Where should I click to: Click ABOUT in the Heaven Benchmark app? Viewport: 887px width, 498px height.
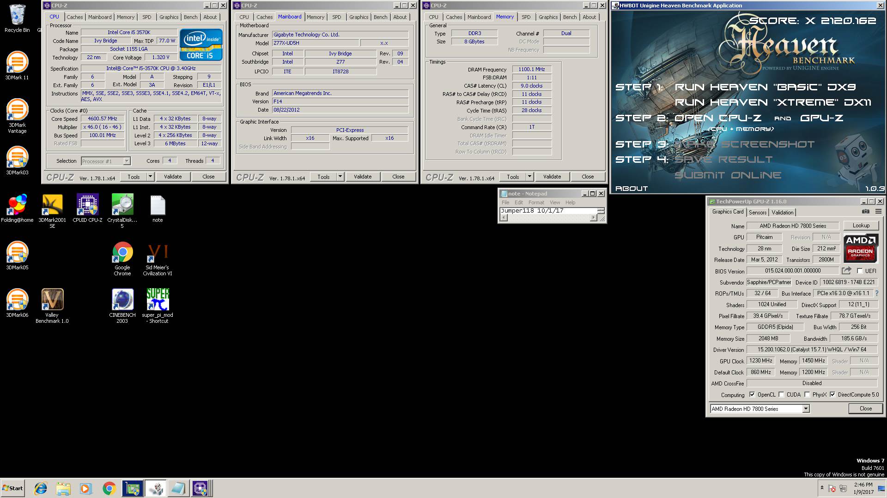tap(632, 188)
